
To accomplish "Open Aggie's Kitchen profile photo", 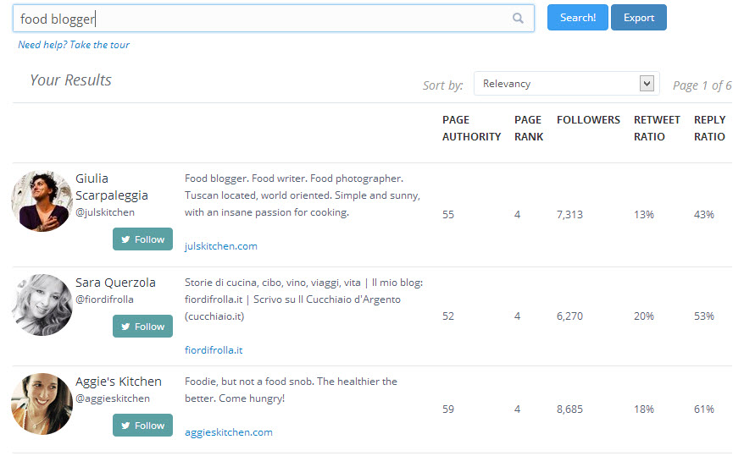I will pyautogui.click(x=42, y=404).
